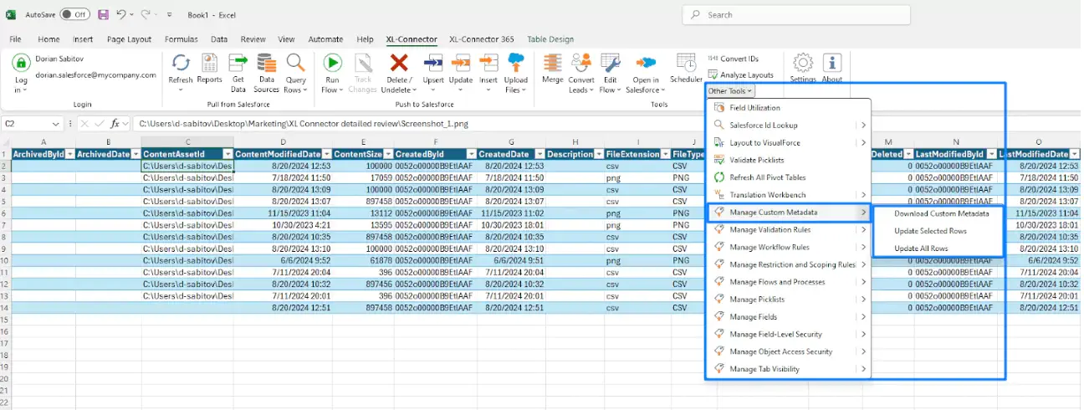1084x410 pixels.
Task: Select Field Utilization menu item
Action: pos(788,108)
